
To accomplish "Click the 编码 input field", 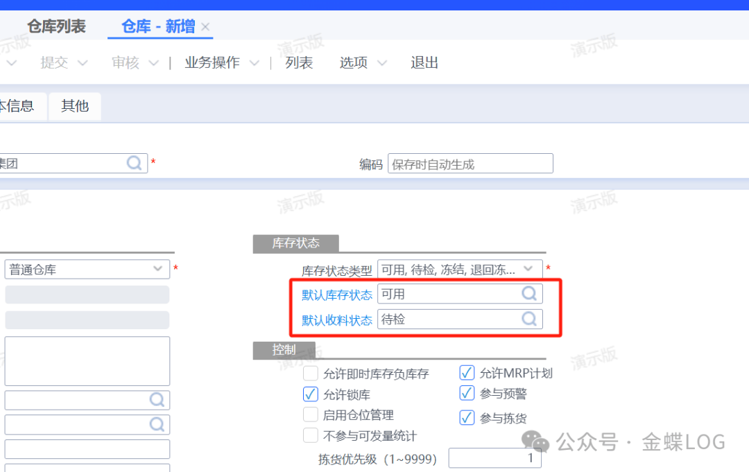I will (470, 164).
